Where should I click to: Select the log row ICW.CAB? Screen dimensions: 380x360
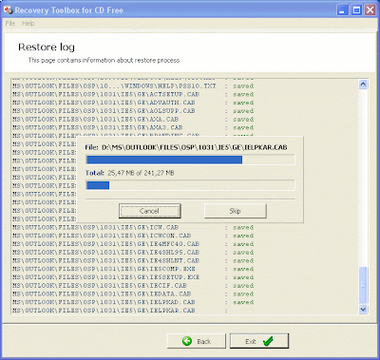point(133,227)
